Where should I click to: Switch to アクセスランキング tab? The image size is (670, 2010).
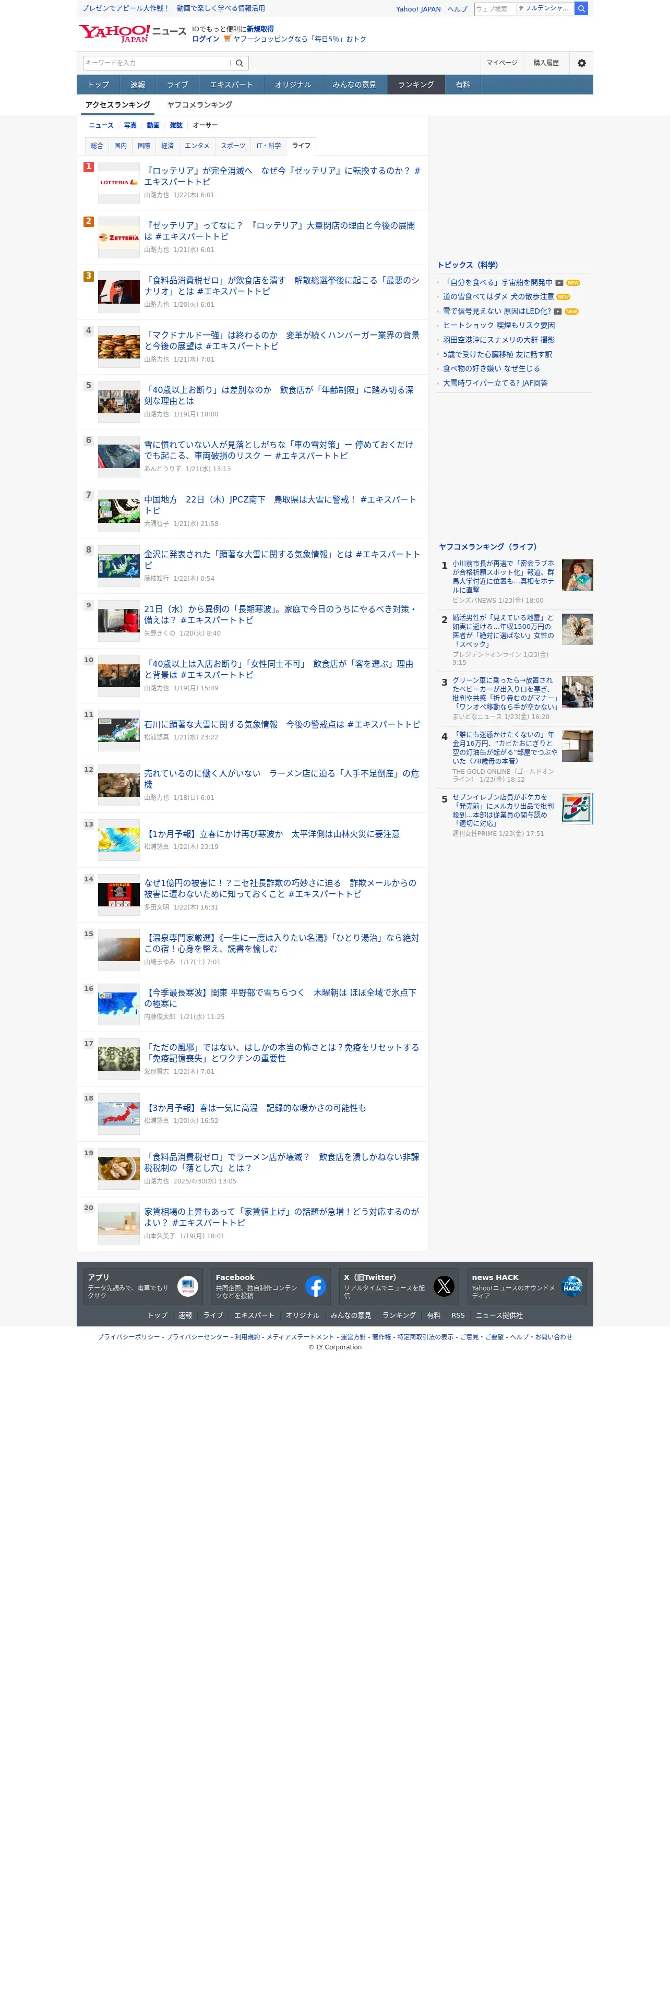point(118,104)
